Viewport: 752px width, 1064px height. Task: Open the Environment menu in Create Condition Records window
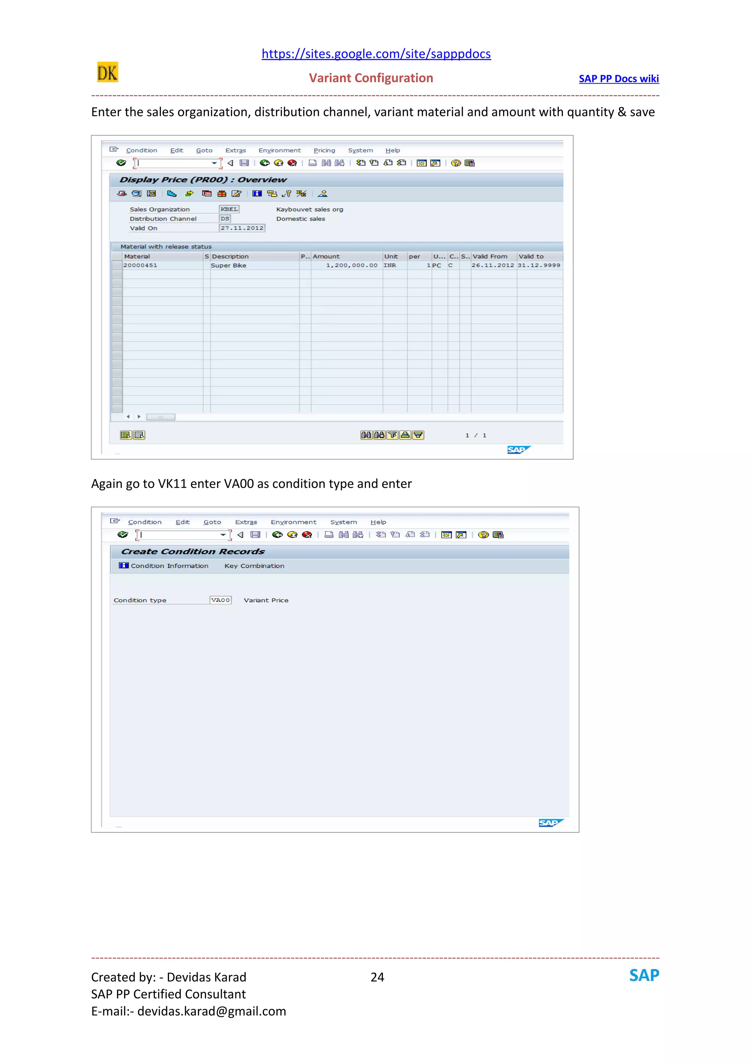[x=294, y=522]
